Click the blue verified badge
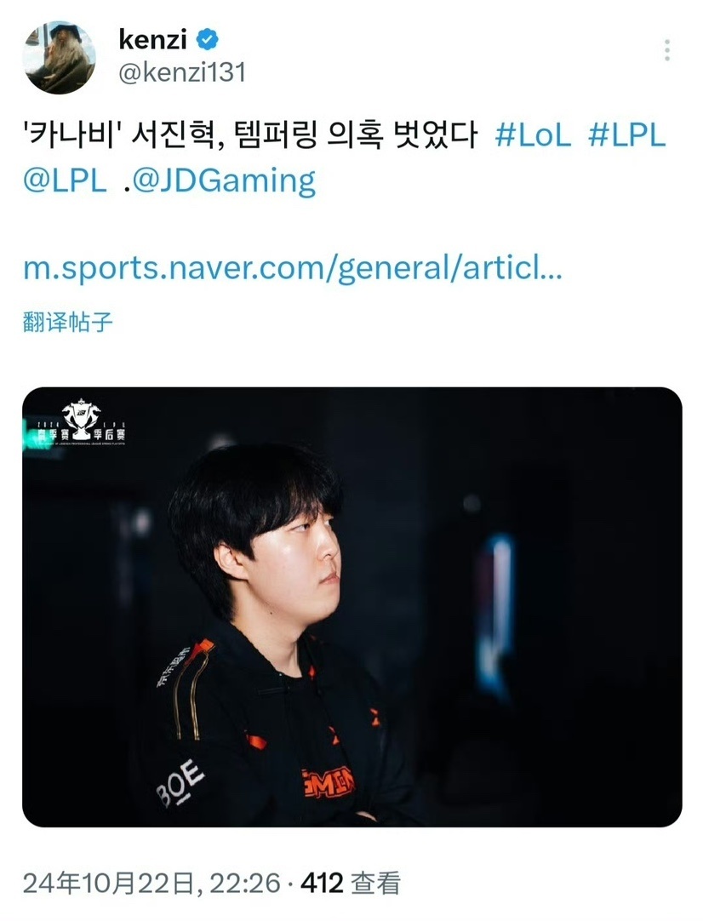703x921 pixels. [208, 40]
